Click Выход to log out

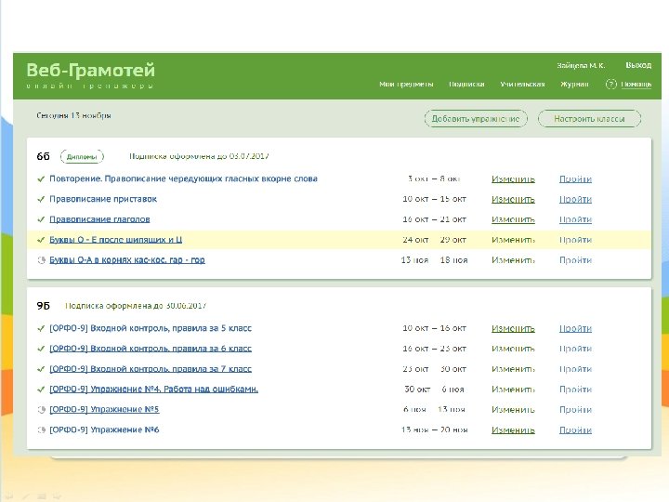(x=638, y=65)
